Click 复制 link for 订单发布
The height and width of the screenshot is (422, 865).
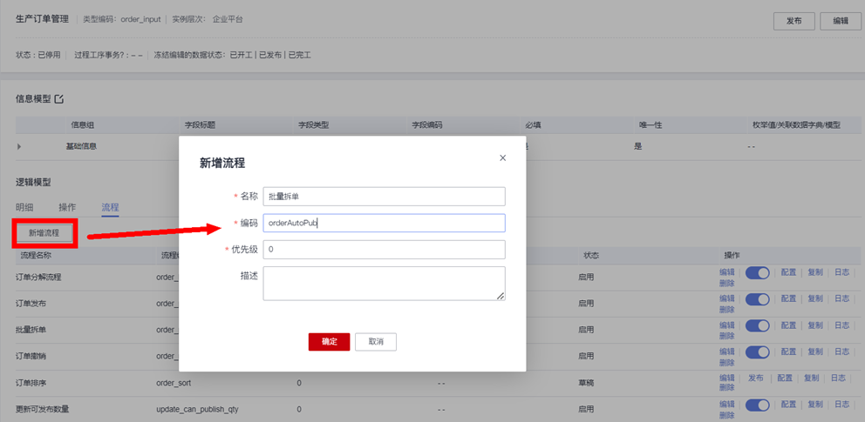coord(815,298)
